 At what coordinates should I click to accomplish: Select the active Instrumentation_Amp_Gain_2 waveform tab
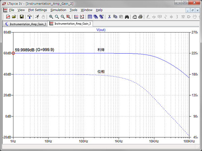(70, 24)
